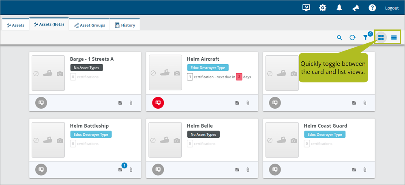Open notes icon on Helm Coast Guard
The width and height of the screenshot is (405, 185).
pos(354,170)
